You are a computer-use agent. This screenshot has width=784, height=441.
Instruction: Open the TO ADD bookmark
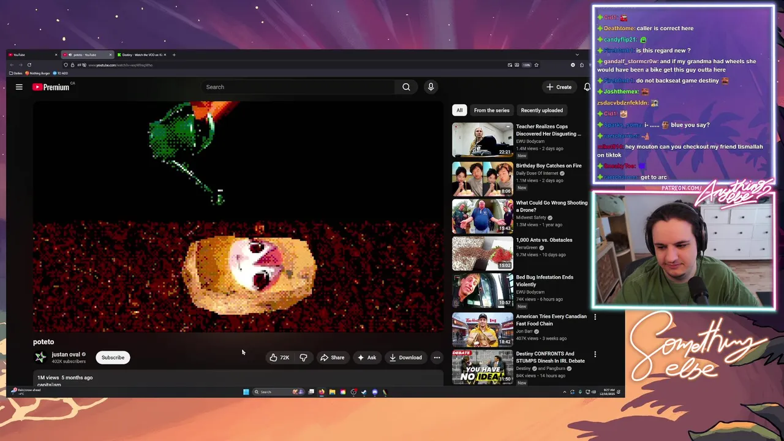61,73
